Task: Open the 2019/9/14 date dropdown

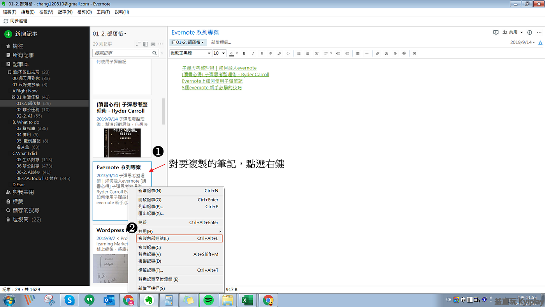Action: (x=523, y=42)
